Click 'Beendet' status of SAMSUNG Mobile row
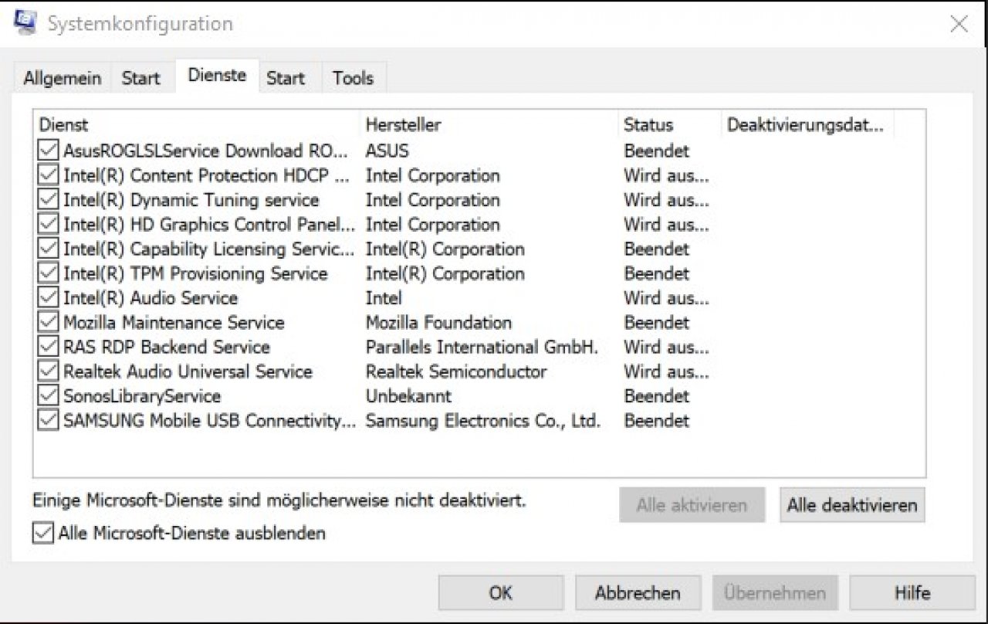 click(657, 421)
